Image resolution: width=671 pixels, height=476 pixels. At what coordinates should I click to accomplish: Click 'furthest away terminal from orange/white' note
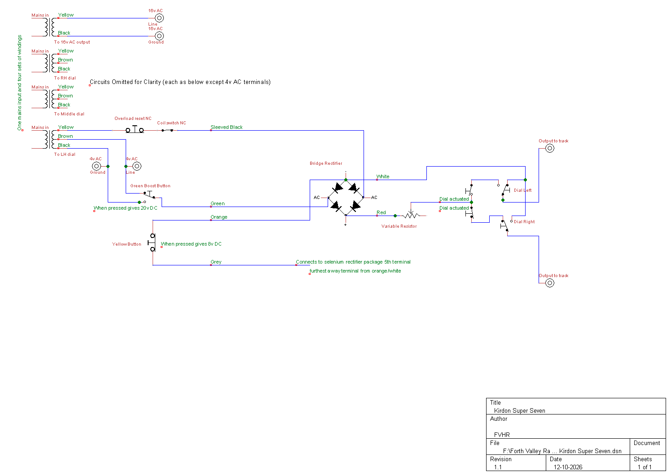coord(355,271)
